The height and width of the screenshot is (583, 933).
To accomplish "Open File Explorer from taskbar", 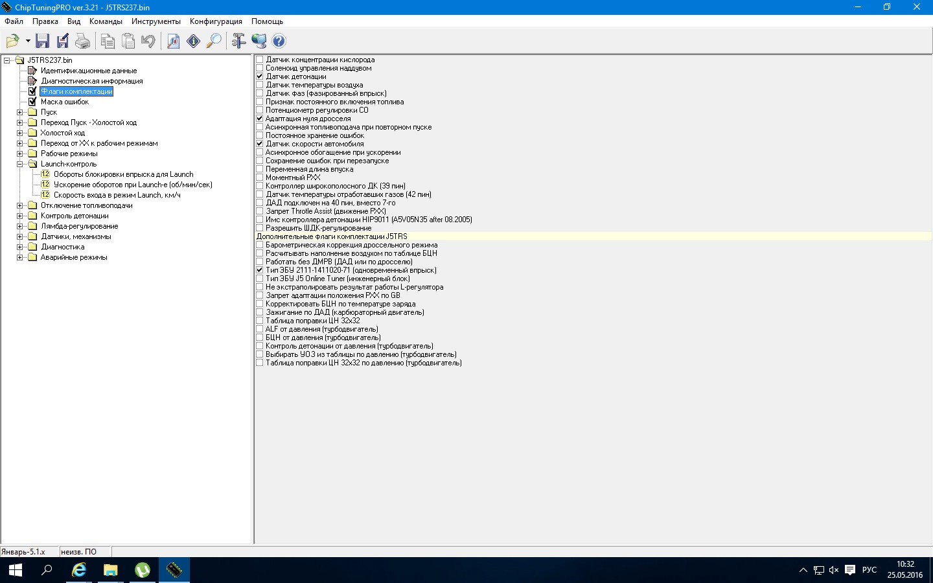I will tap(111, 570).
